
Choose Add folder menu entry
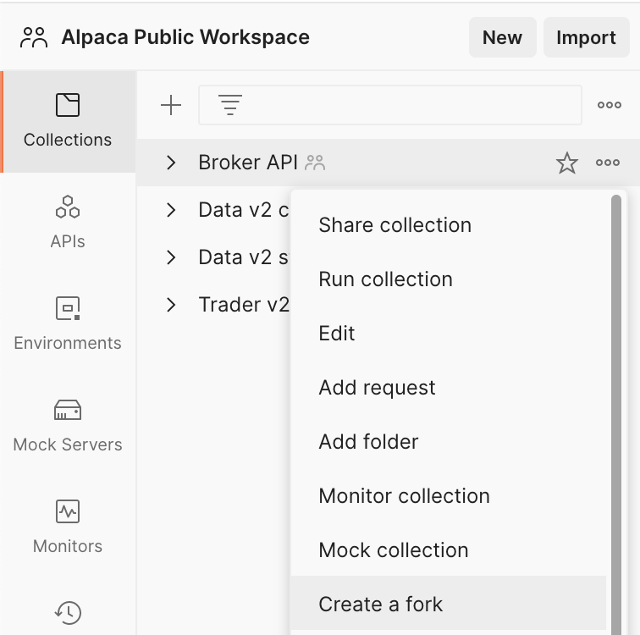[449, 442]
